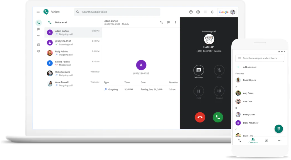Click the Outgoing call history row

[x=141, y=89]
